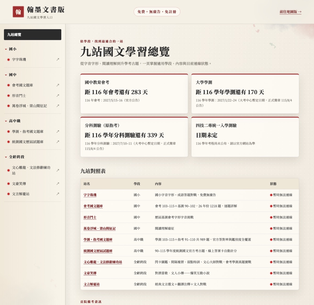Click the 九站國文學習總覽 page heading
The height and width of the screenshot is (305, 314).
click(125, 52)
